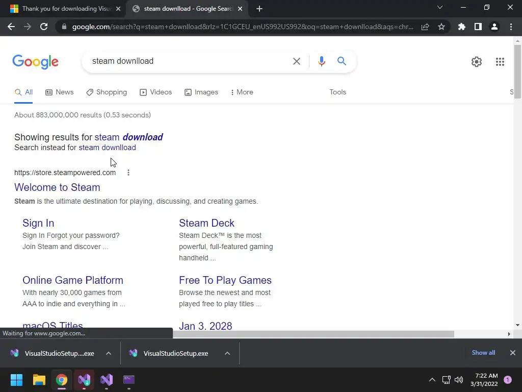
Task: Open Visual Studio from the taskbar
Action: 107,380
